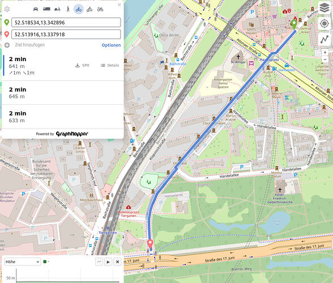Select the car routing profile
Screen dimensions: 333x283
pos(36,9)
